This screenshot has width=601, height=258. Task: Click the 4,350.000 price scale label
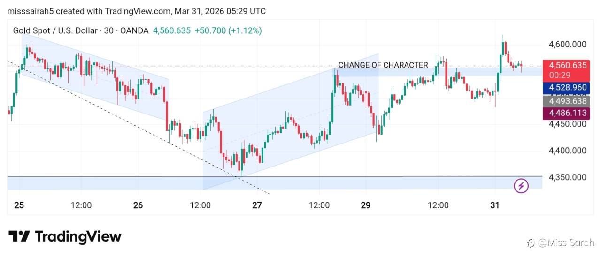(x=567, y=177)
